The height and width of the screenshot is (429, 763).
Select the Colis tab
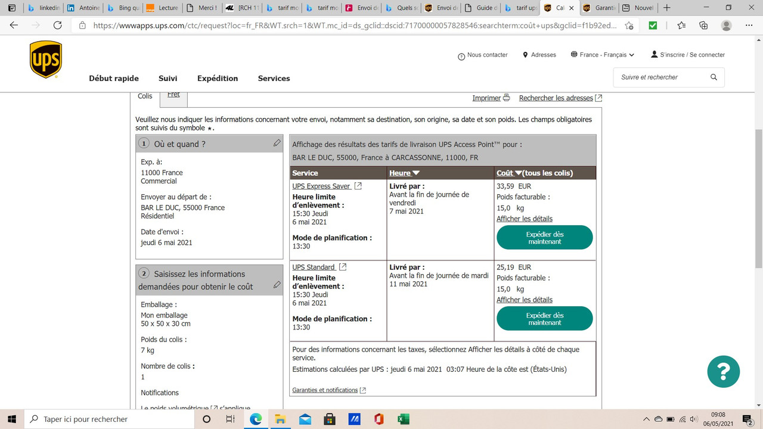click(145, 96)
